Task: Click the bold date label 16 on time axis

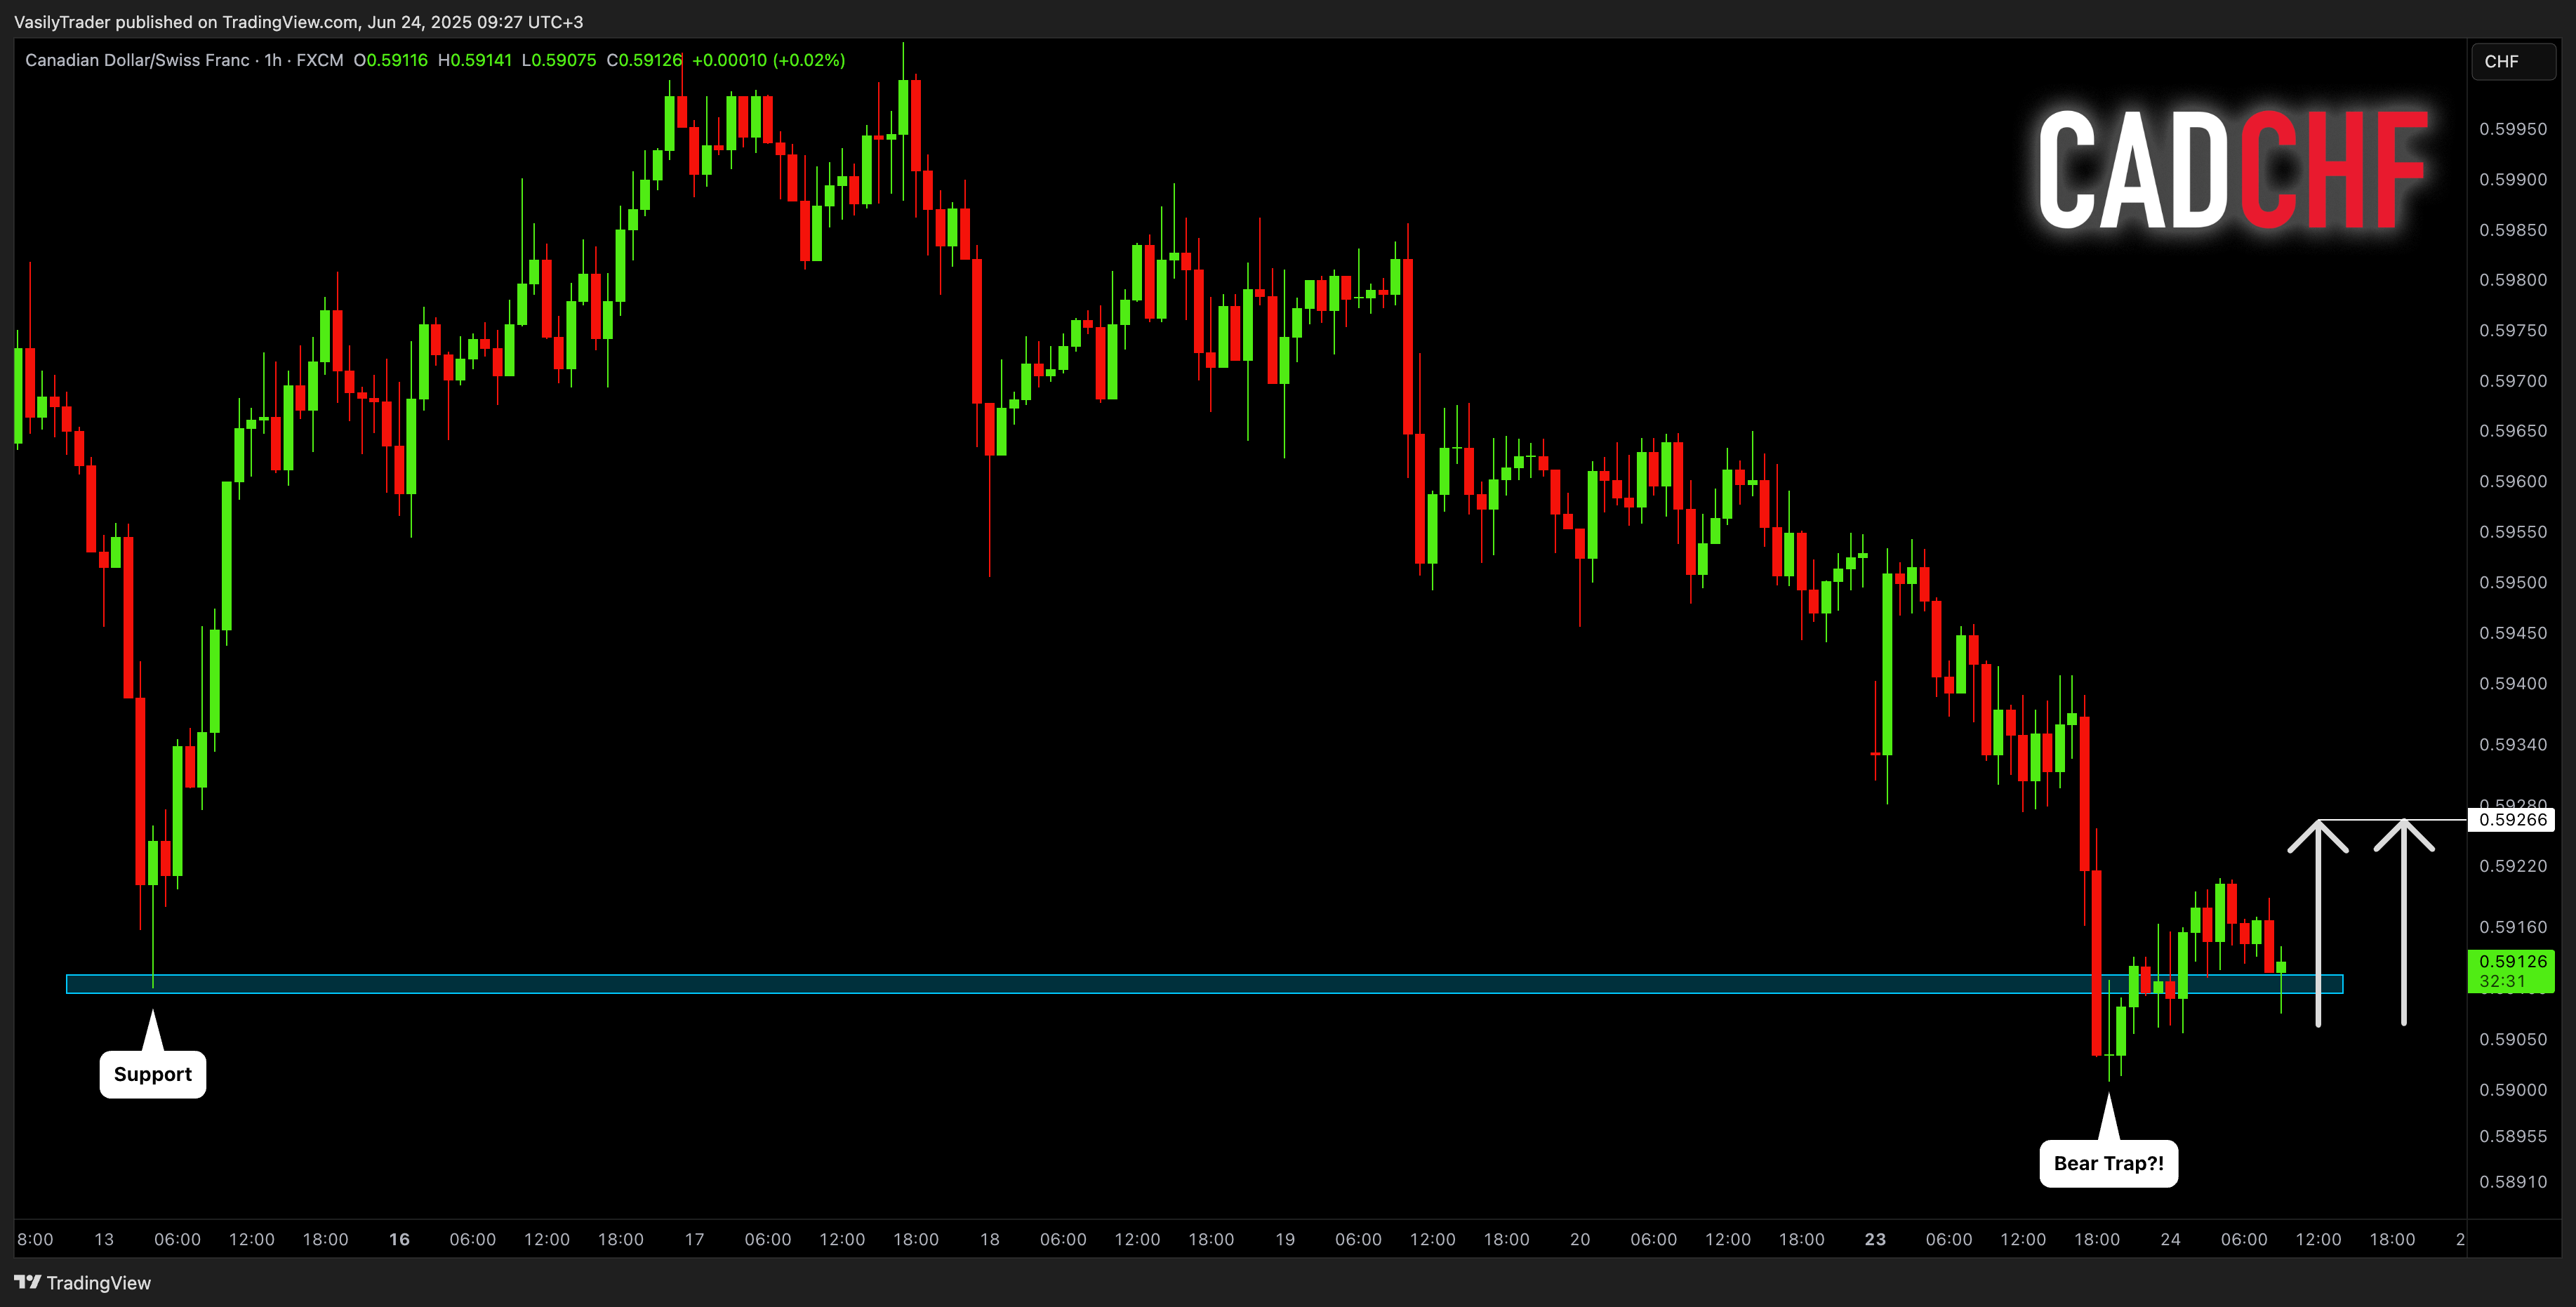Action: pyautogui.click(x=399, y=1239)
